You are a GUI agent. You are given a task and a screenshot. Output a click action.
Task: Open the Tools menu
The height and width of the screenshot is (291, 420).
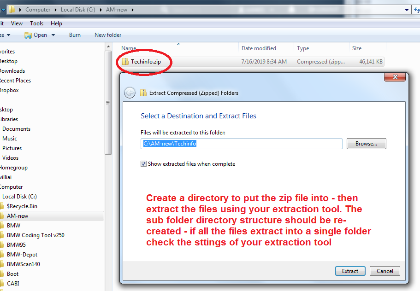[36, 23]
